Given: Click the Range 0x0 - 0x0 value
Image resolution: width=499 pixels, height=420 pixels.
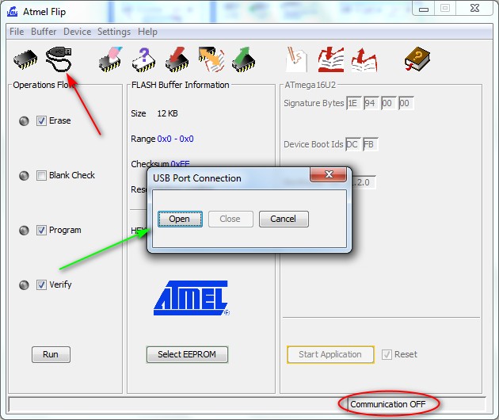Looking at the screenshot, I should click(x=175, y=139).
